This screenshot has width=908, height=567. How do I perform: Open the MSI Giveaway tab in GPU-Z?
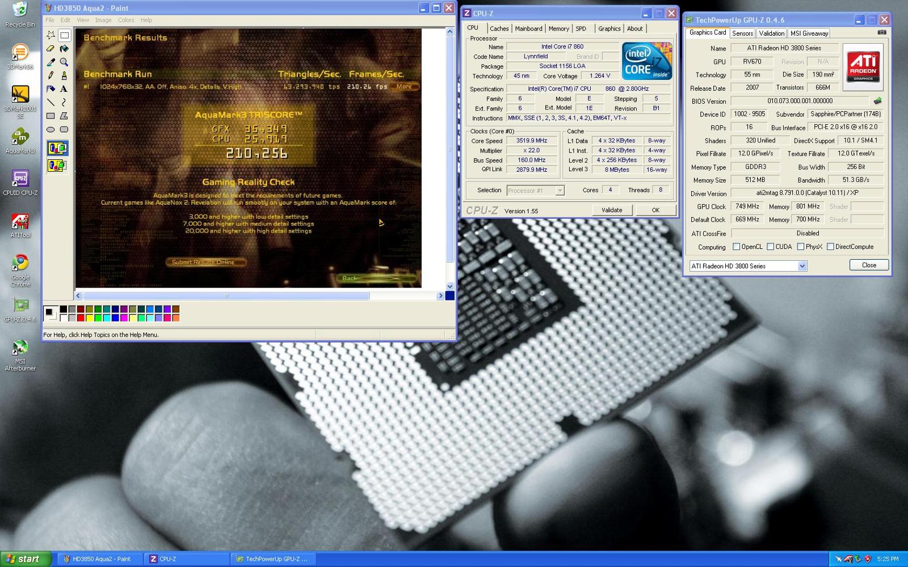pos(809,33)
